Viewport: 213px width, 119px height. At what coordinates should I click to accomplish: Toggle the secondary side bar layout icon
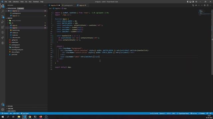[193, 2]
